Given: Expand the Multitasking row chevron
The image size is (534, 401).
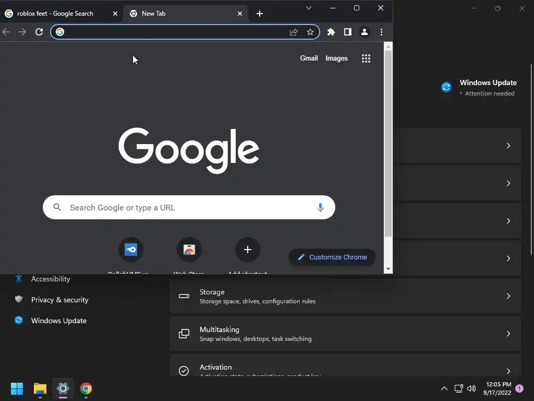Looking at the screenshot, I should (x=508, y=334).
